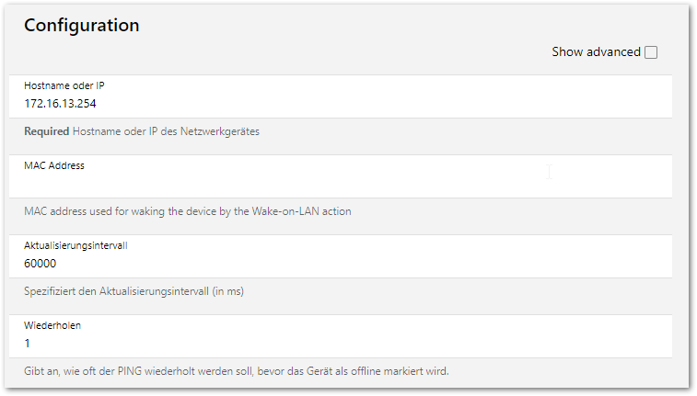Viewport: 697px width, 396px height.
Task: Enable the Show advanced checkbox
Action: [651, 52]
